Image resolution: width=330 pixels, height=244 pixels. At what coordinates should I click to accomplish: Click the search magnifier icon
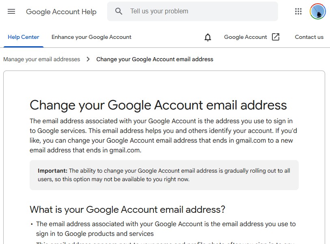[x=119, y=11]
